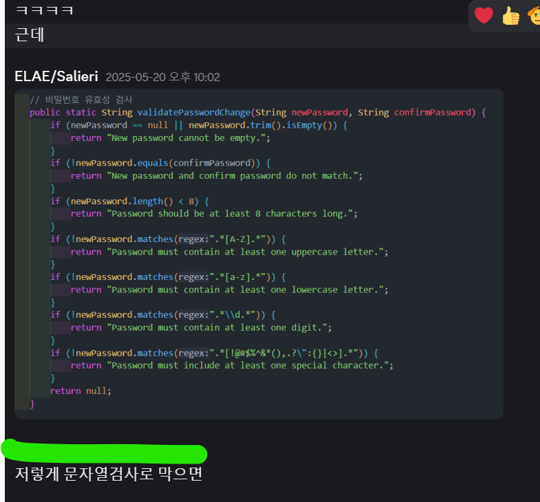Click the "New password cannot be empty." string

click(x=186, y=138)
